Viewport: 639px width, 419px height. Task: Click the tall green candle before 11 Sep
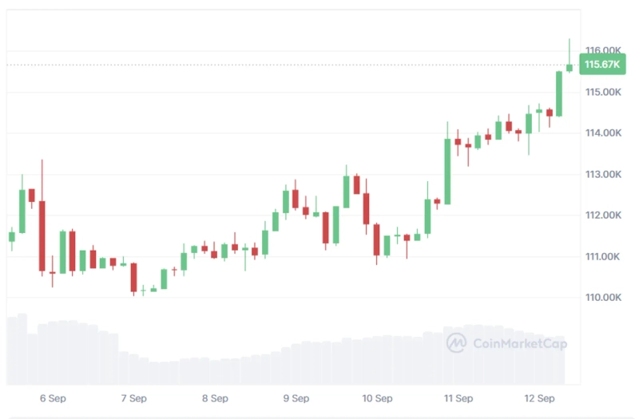point(447,171)
